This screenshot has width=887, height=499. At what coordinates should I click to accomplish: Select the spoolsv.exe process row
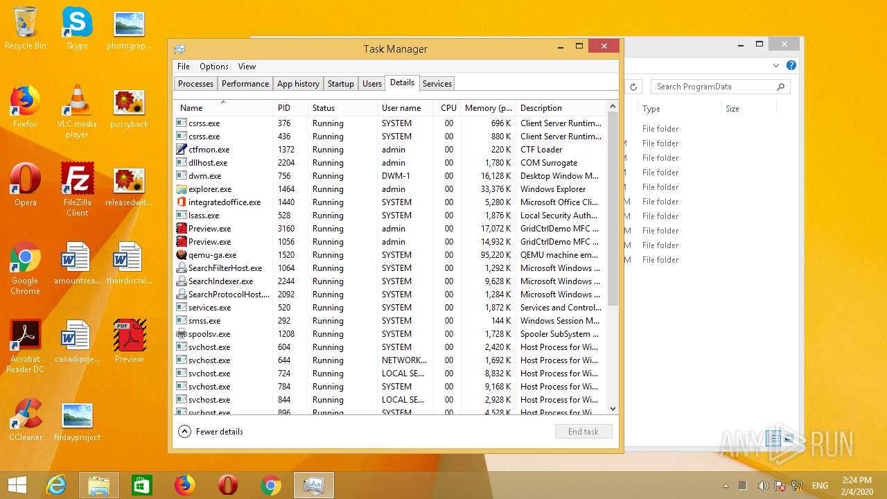click(x=390, y=334)
